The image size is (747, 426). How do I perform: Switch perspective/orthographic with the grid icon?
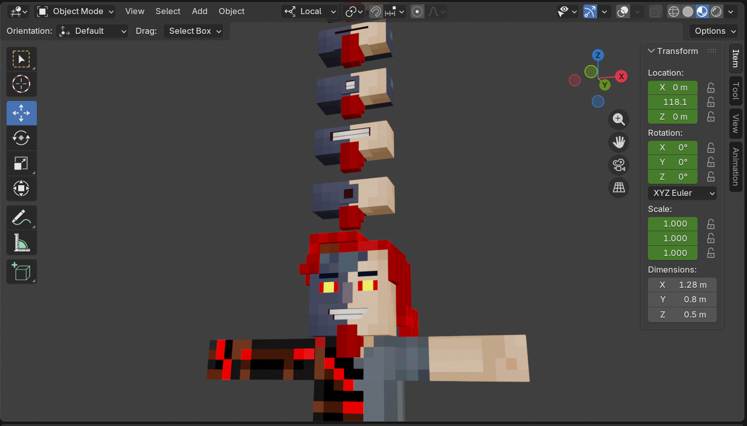click(x=619, y=188)
